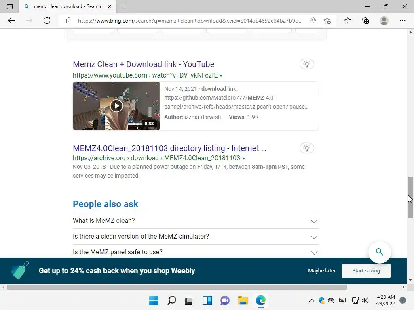Open a new tab
Screen dimensions: 414x310
coord(123,6)
